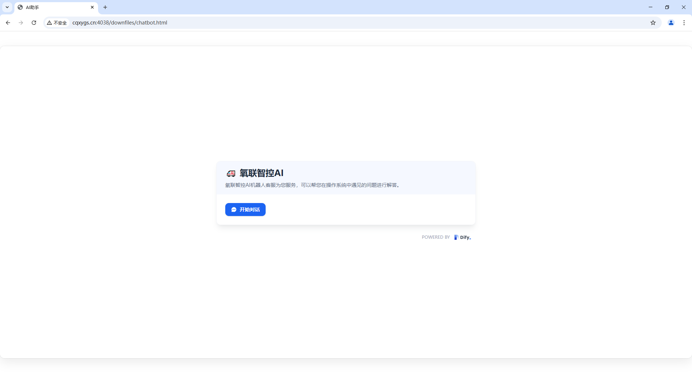The height and width of the screenshot is (378, 692).
Task: Close the AI助手 tab
Action: click(92, 7)
